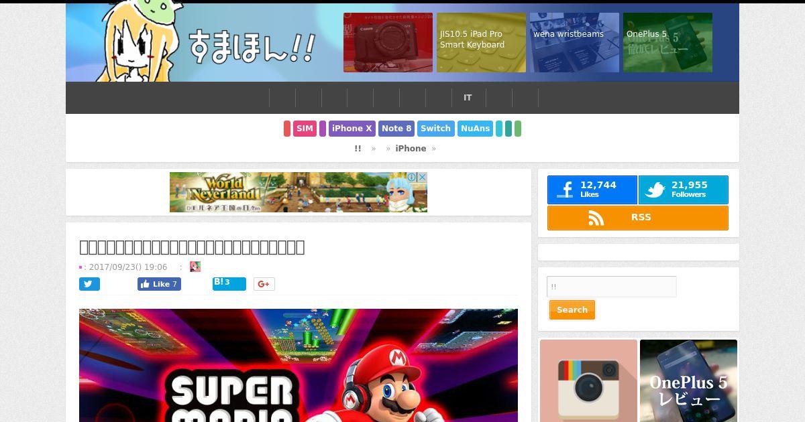Click the Facebook 12,744 Likes button

pos(592,190)
